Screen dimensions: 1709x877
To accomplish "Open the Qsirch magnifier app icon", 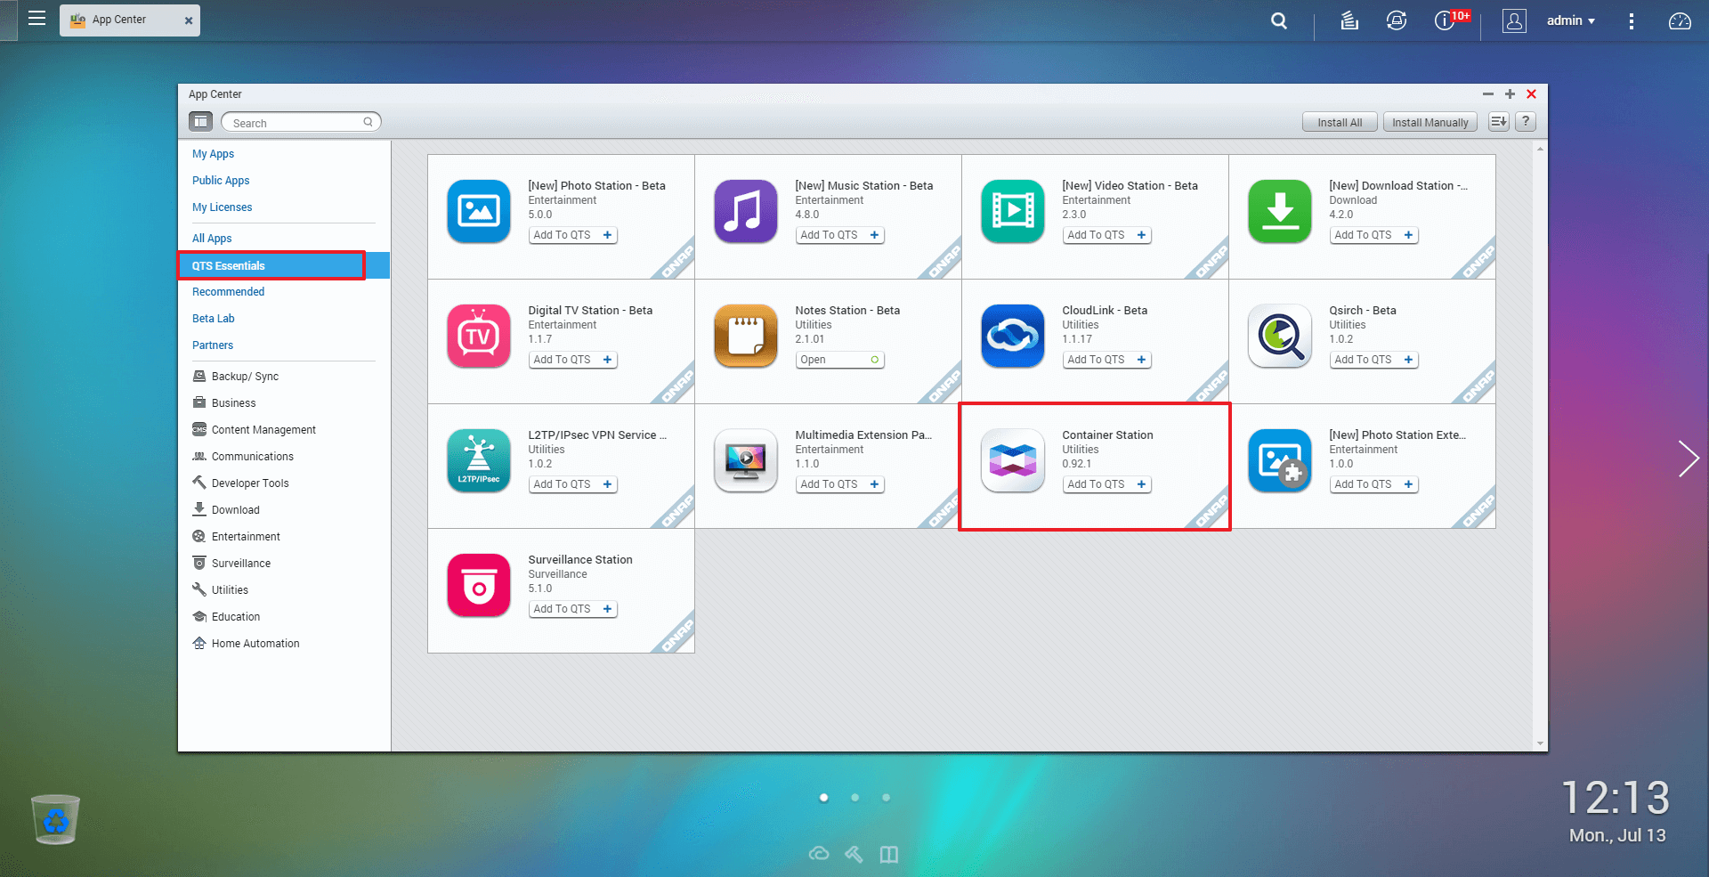I will pos(1279,336).
